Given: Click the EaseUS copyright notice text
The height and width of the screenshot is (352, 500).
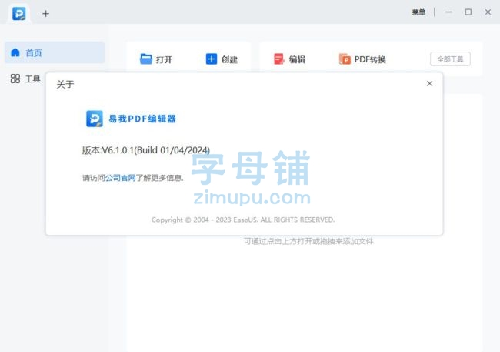Looking at the screenshot, I should click(x=243, y=220).
